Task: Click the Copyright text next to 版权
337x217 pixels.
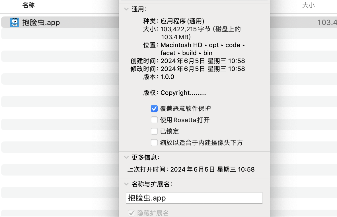Action: pyautogui.click(x=184, y=93)
